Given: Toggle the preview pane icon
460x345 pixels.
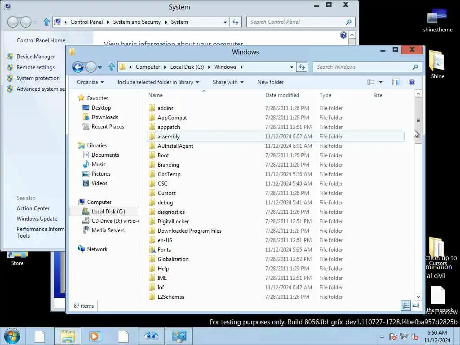Looking at the screenshot, I should 396,82.
